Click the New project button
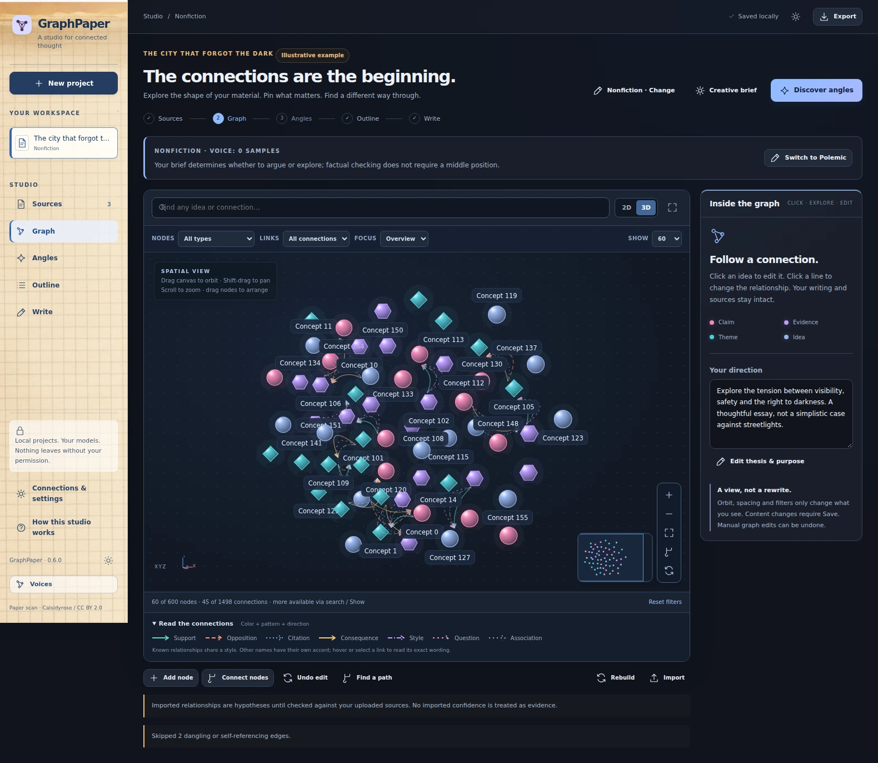This screenshot has height=763, width=878. point(63,83)
